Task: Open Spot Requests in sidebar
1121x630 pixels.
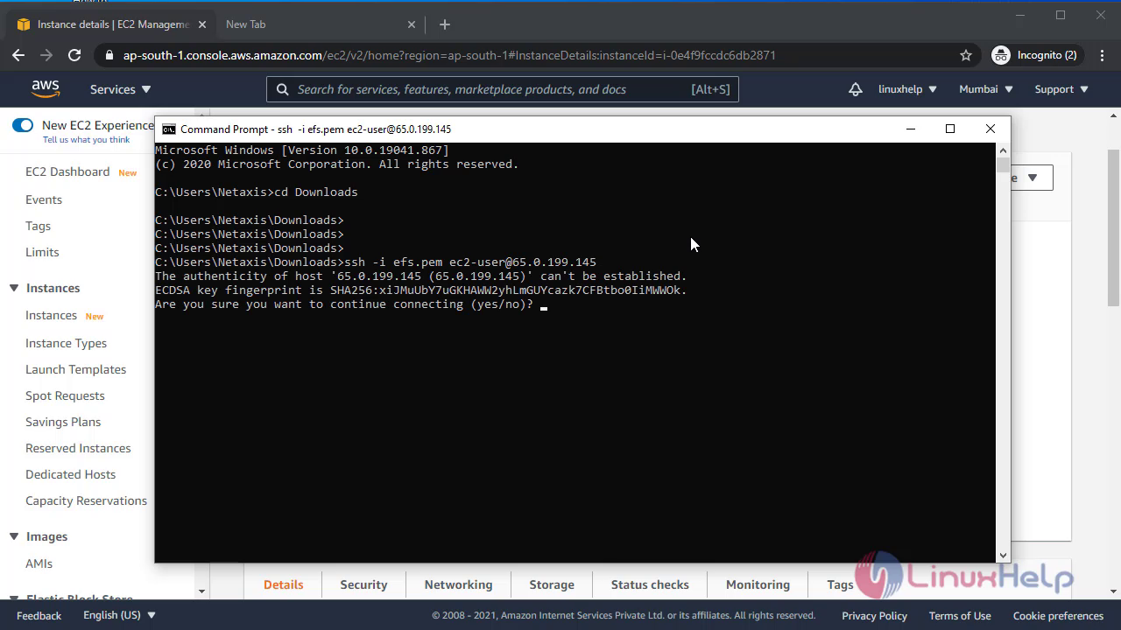Action: tap(65, 395)
